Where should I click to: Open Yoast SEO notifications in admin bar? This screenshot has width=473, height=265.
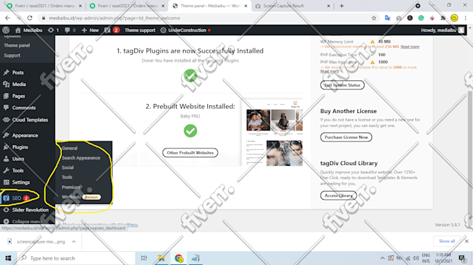pos(111,30)
